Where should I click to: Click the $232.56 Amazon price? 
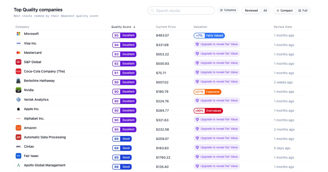(x=162, y=129)
